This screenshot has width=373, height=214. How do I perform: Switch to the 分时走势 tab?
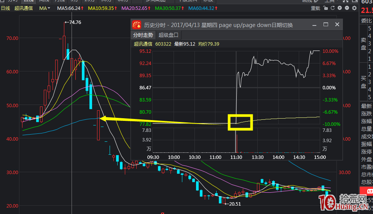pos(143,35)
